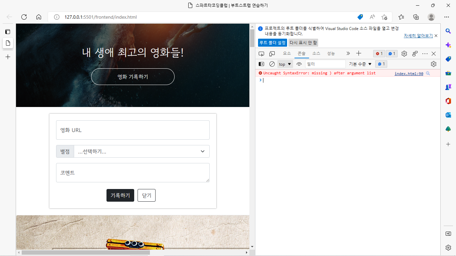Open Outlook icon in sidebar
Screen dimensions: 456x256
pos(448,115)
